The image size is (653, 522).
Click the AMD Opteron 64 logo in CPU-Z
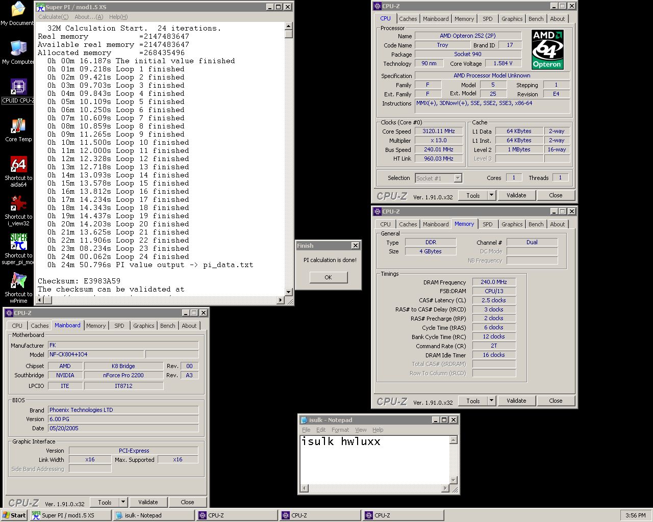547,49
